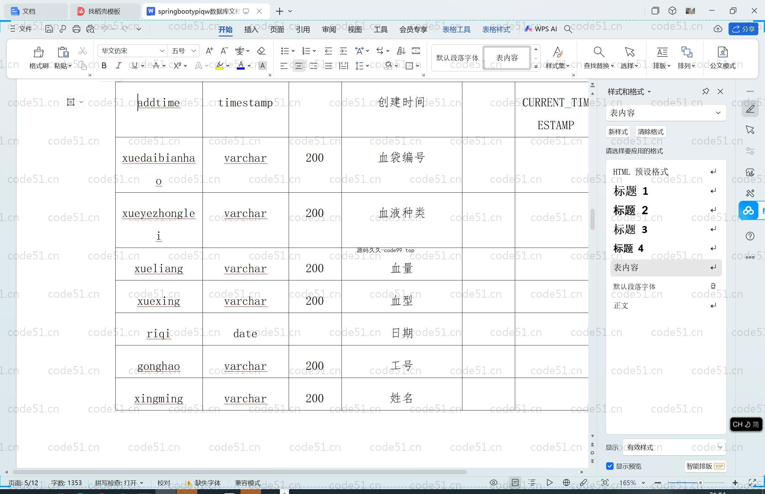Click the cloud upload icon near Share

[718, 29]
